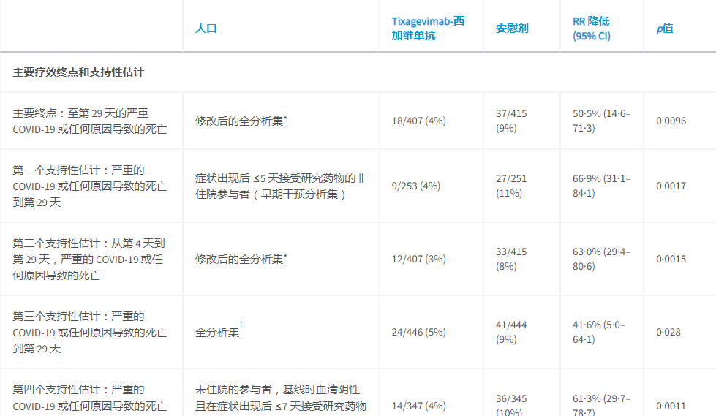Viewport: 716px width, 416px height.
Task: Click the 人口 column header
Action: [206, 29]
